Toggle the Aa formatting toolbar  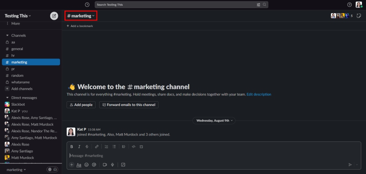pos(79,164)
